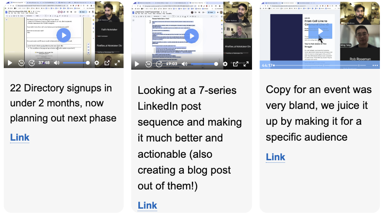Screen dimensions: 382x217
Task: Mute the first video's volume
Action: (57, 63)
